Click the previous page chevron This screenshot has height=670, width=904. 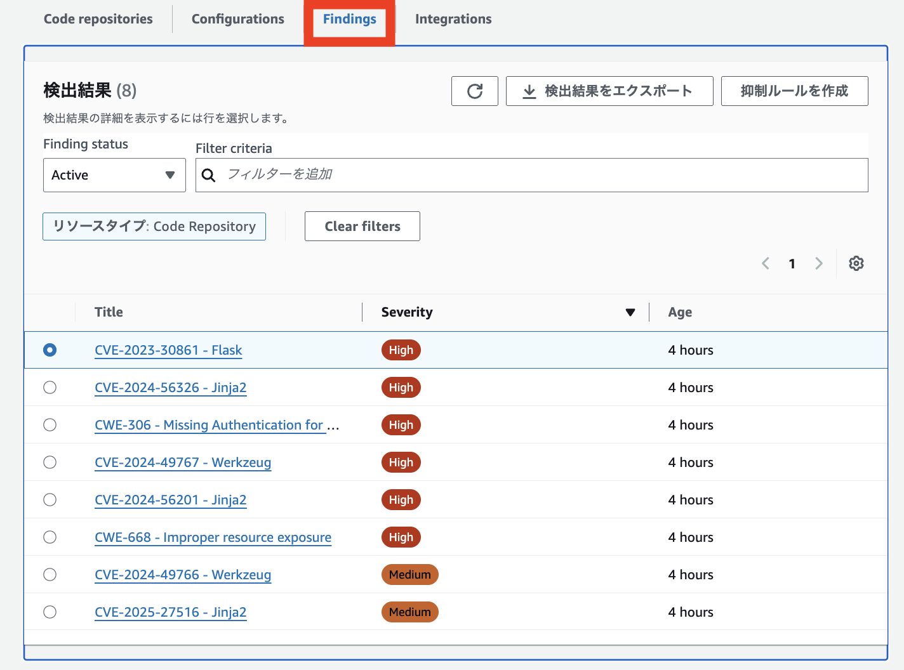pos(765,263)
